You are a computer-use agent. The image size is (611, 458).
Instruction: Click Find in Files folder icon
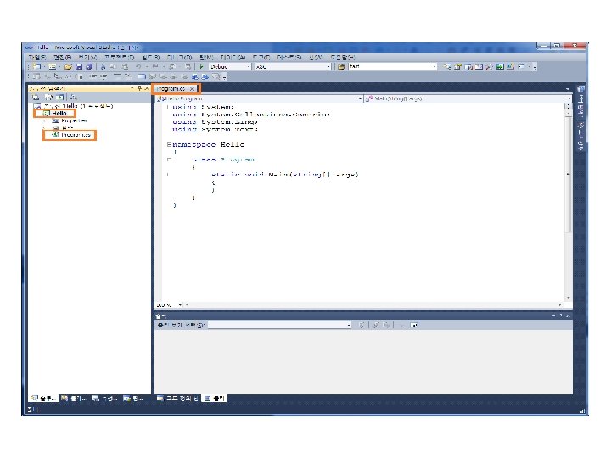pyautogui.click(x=341, y=67)
